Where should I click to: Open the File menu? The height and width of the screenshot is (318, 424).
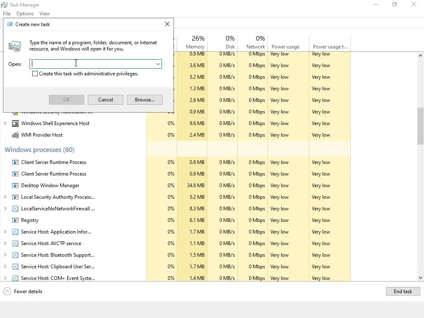point(7,14)
